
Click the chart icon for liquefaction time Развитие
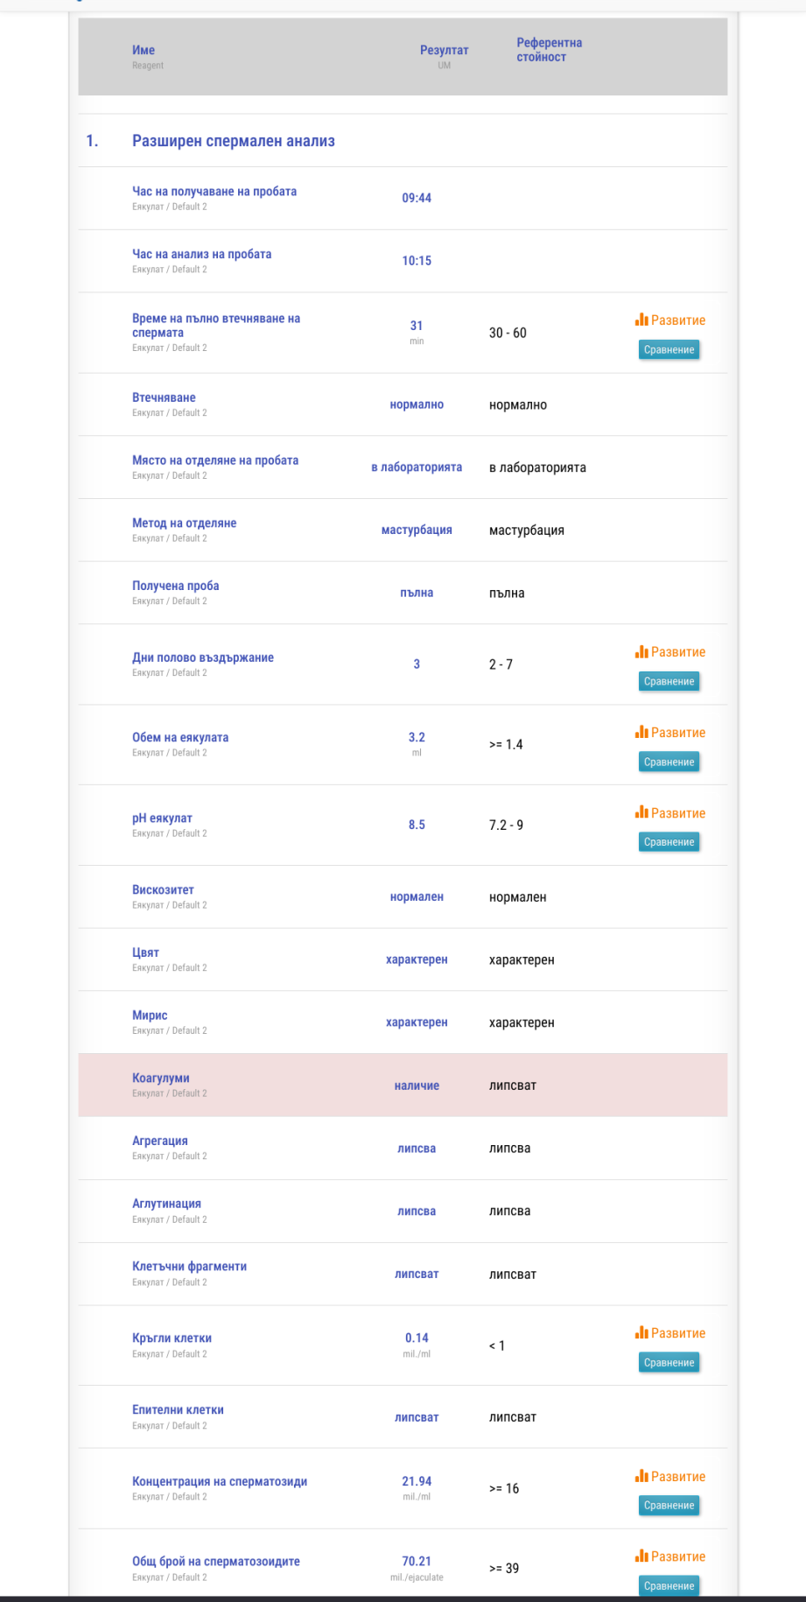(x=641, y=320)
